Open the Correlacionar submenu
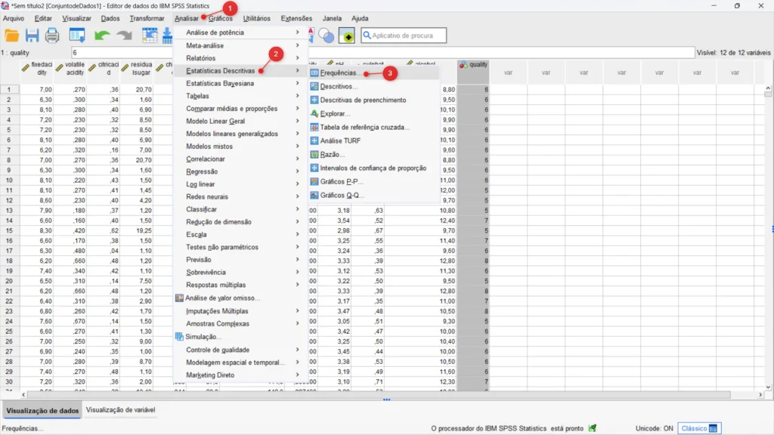The height and width of the screenshot is (435, 774). click(206, 159)
